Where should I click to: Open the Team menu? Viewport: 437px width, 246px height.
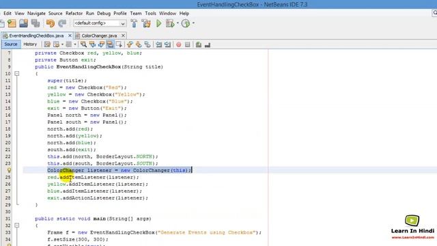point(136,14)
